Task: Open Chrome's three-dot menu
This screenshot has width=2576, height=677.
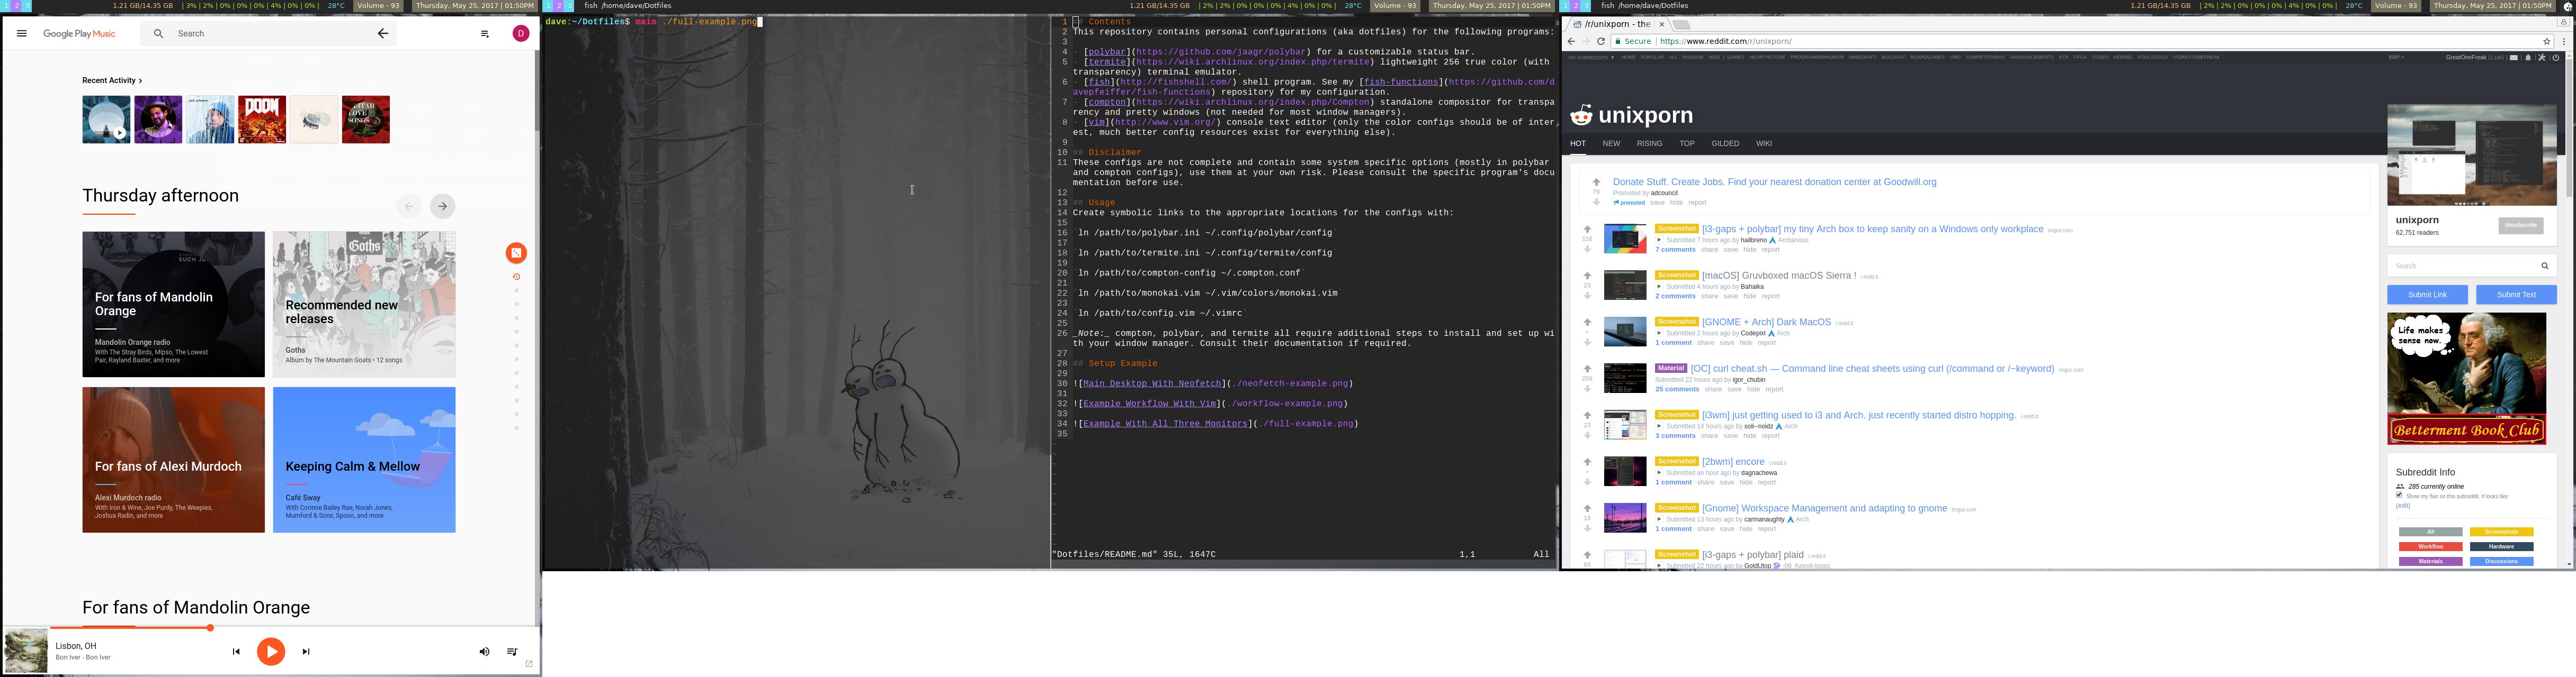Action: [x=2564, y=41]
